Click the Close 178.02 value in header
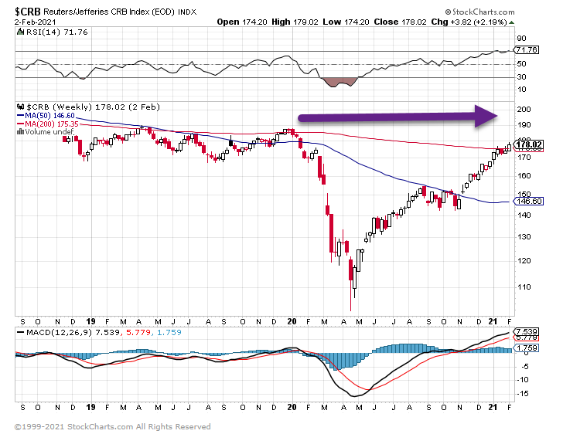The width and height of the screenshot is (563, 434). pyautogui.click(x=400, y=22)
